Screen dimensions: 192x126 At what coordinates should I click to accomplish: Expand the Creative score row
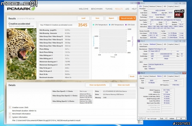pyautogui.click(x=10, y=107)
